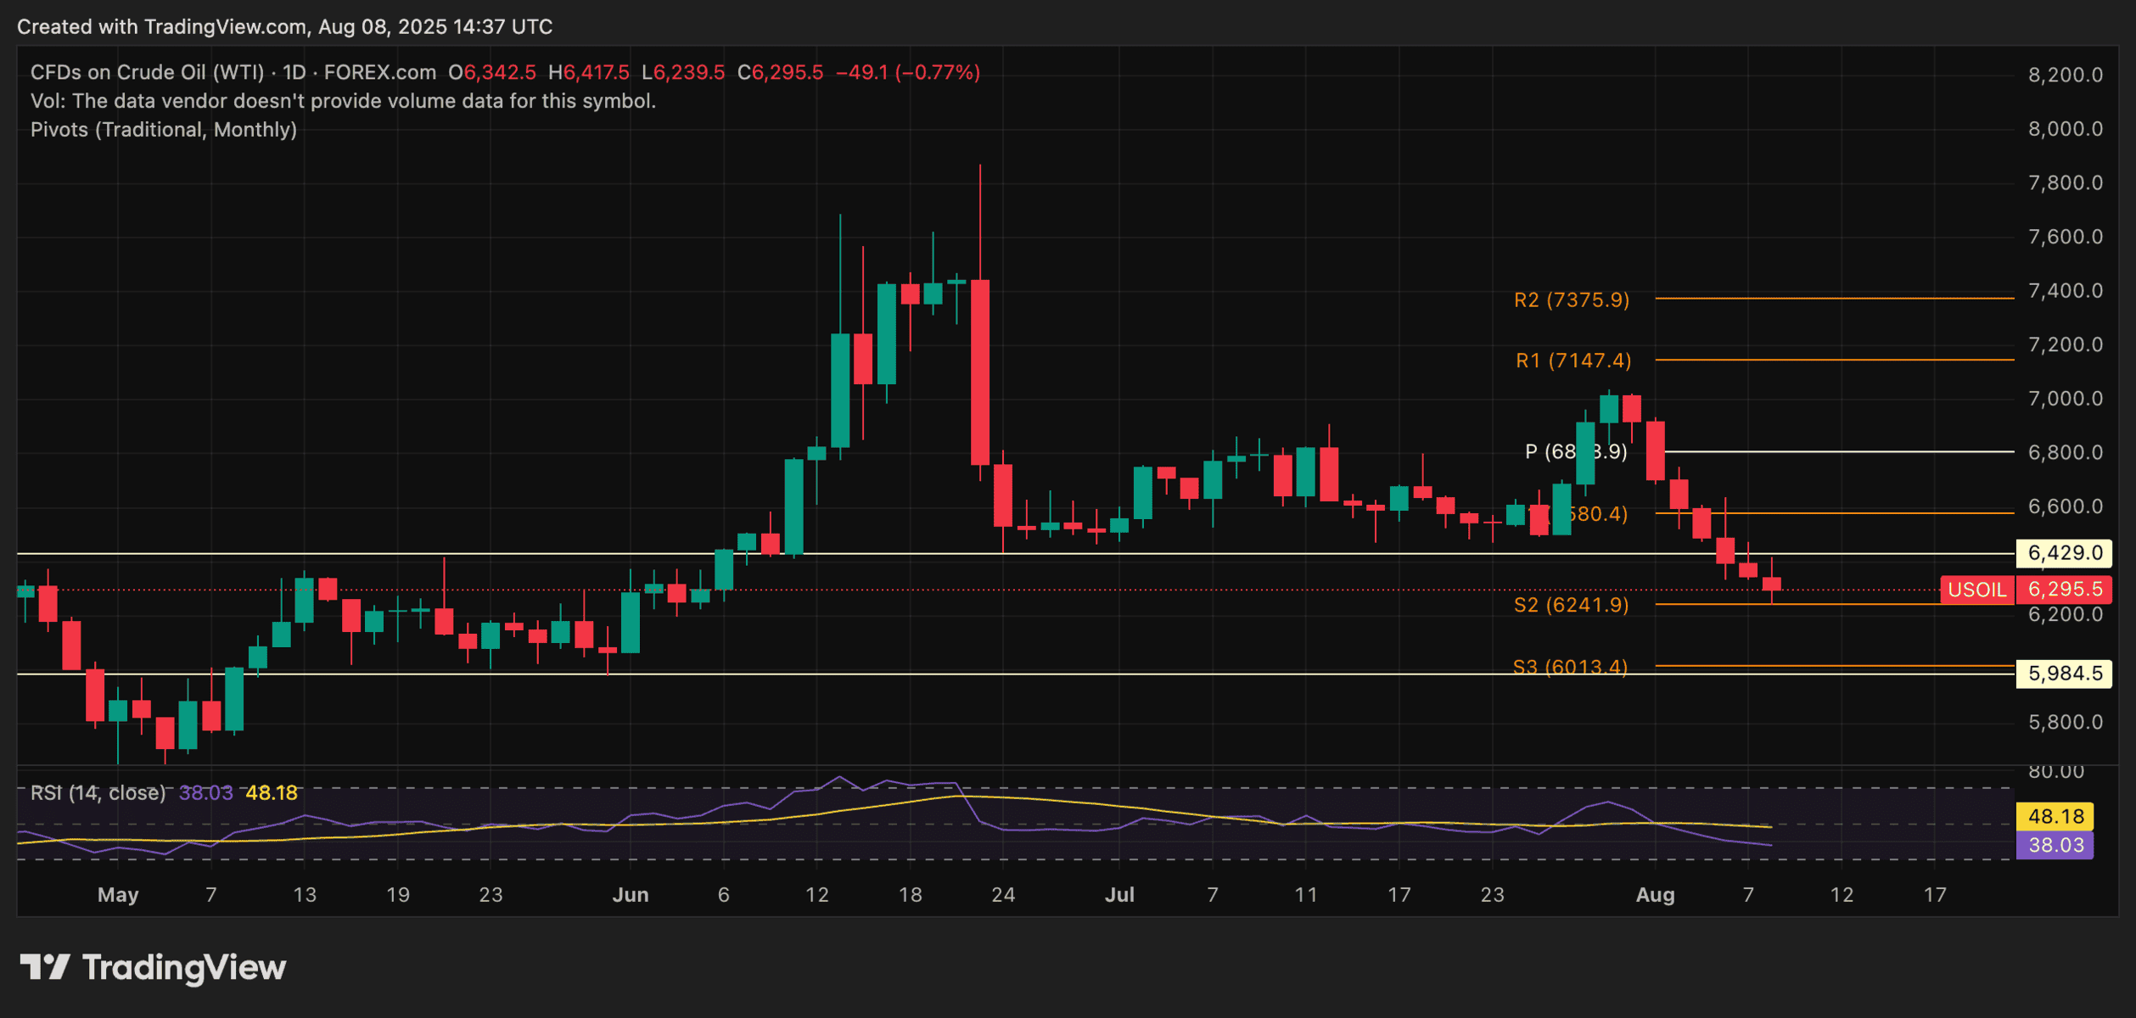Click the red 6,295.5 current price tag
2136x1018 pixels.
2064,590
